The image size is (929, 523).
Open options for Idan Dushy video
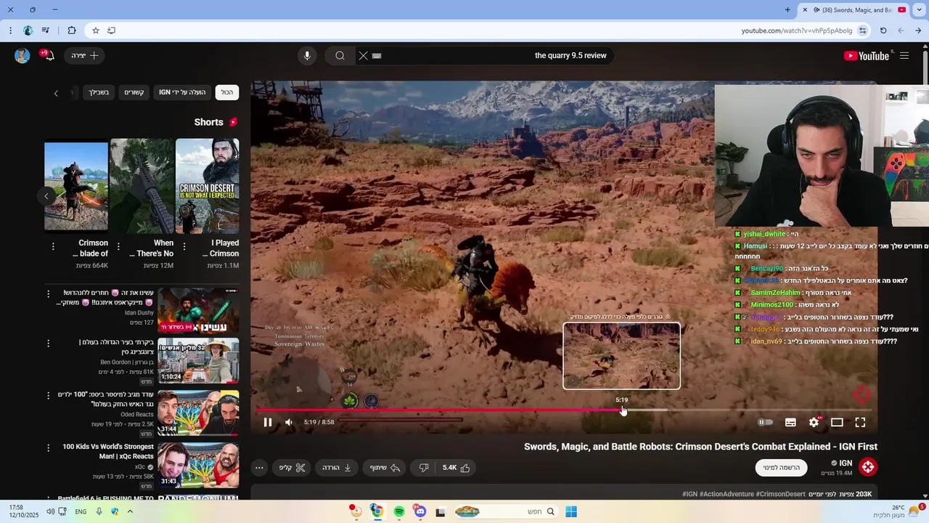[49, 293]
